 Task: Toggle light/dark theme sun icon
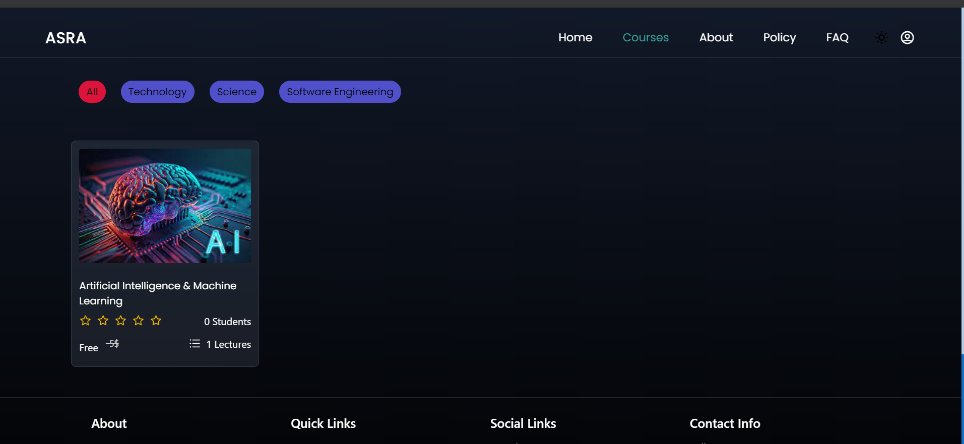click(x=881, y=38)
